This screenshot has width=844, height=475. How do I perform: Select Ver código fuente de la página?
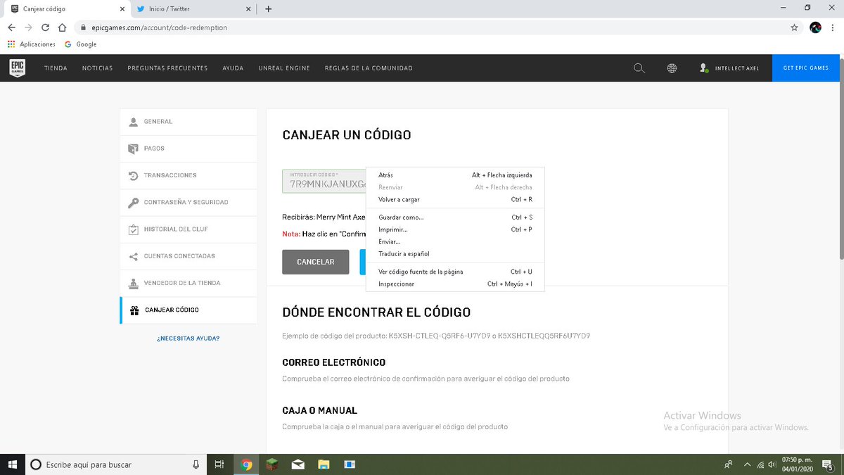tap(455, 272)
